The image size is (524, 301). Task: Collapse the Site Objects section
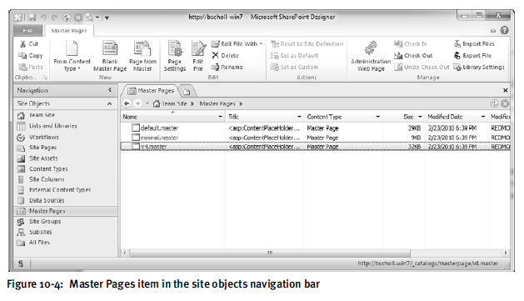tap(110, 103)
